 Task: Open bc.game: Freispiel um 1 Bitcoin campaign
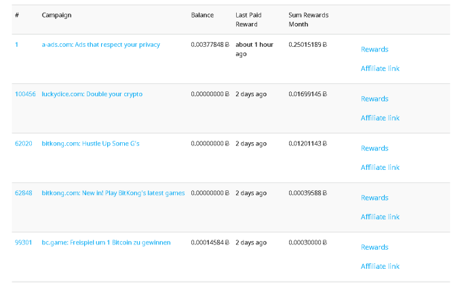[x=106, y=242]
